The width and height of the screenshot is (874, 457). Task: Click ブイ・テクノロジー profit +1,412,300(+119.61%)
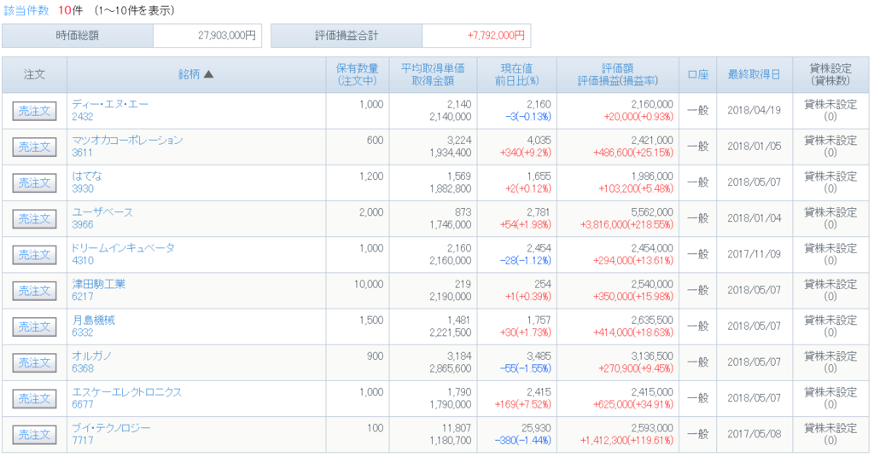pos(626,440)
